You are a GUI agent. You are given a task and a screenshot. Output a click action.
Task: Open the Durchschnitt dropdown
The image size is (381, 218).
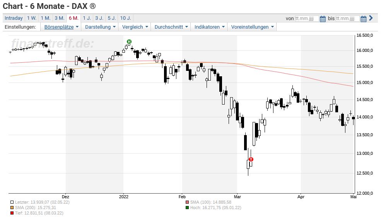click(x=171, y=27)
